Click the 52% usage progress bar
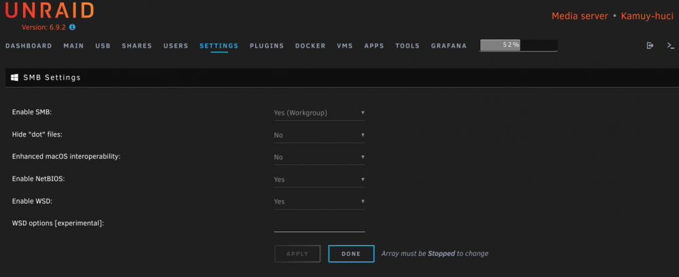This screenshot has width=679, height=277. click(x=518, y=45)
